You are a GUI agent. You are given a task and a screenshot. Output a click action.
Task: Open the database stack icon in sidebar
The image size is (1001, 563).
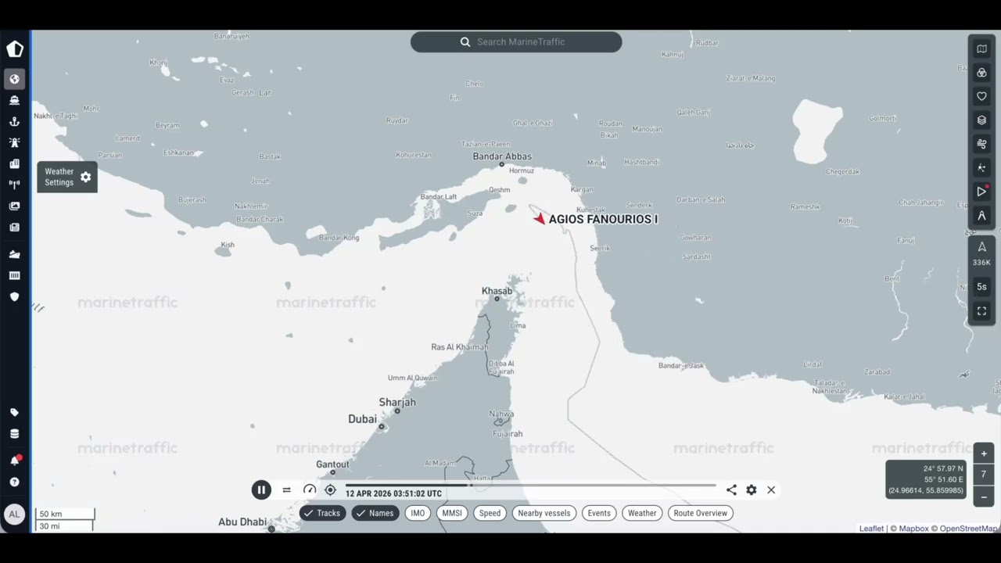tap(14, 434)
